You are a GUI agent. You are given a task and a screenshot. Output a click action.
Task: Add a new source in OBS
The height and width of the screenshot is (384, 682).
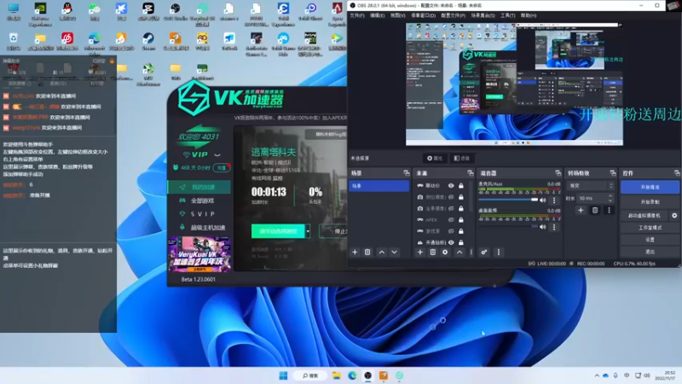click(419, 252)
